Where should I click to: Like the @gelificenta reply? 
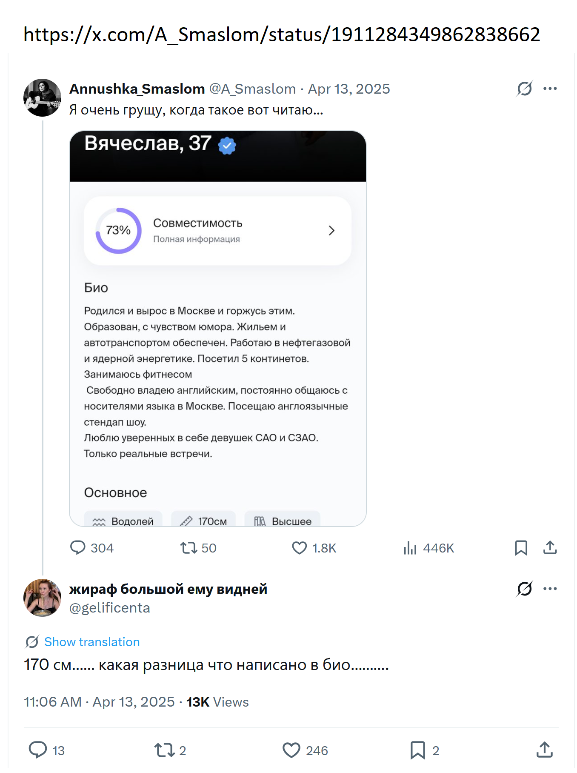click(x=291, y=750)
